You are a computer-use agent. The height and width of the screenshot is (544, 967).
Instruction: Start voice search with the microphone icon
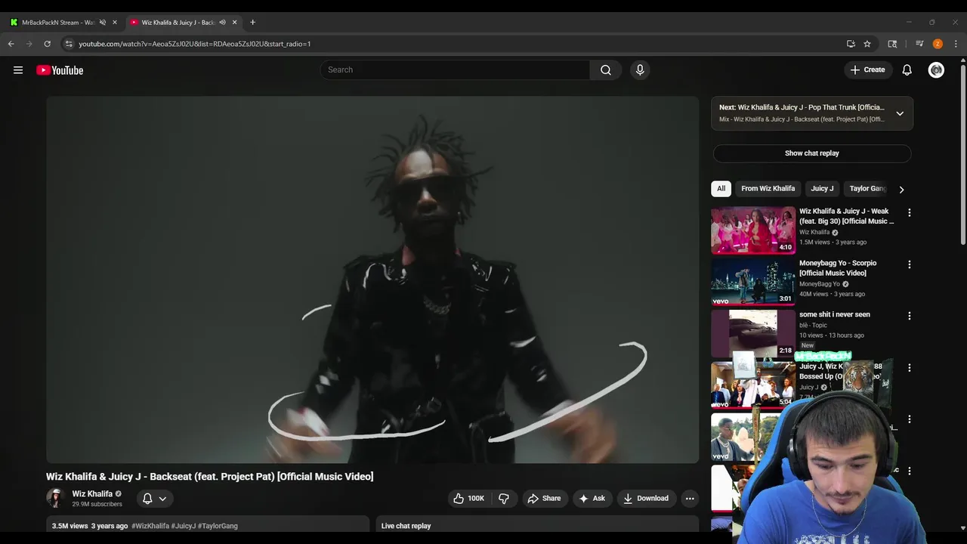click(x=640, y=70)
